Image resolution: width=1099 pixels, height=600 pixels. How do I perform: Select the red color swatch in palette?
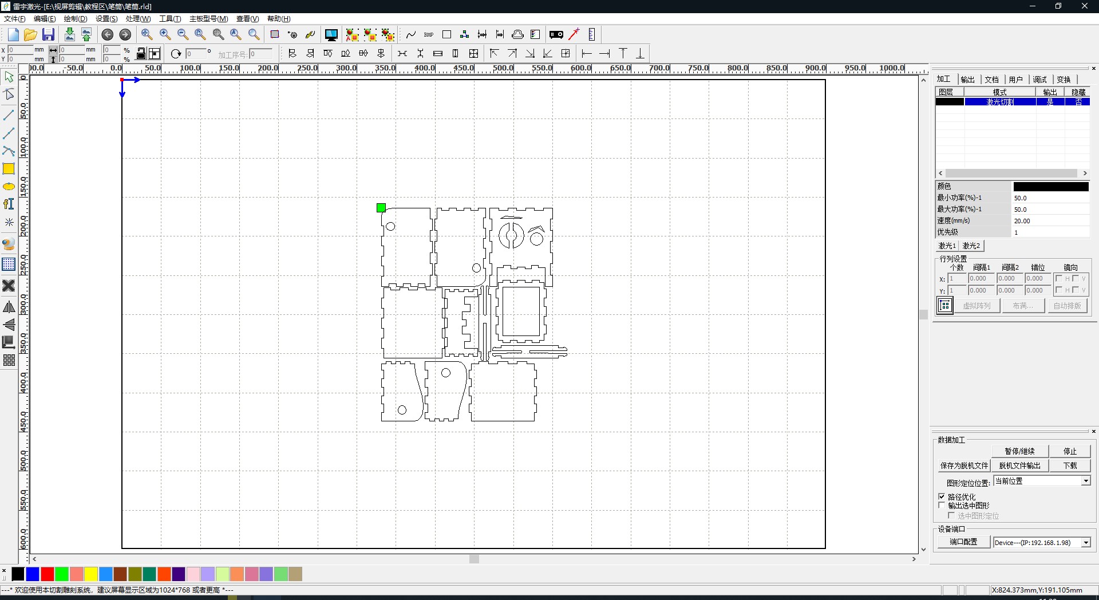click(48, 575)
